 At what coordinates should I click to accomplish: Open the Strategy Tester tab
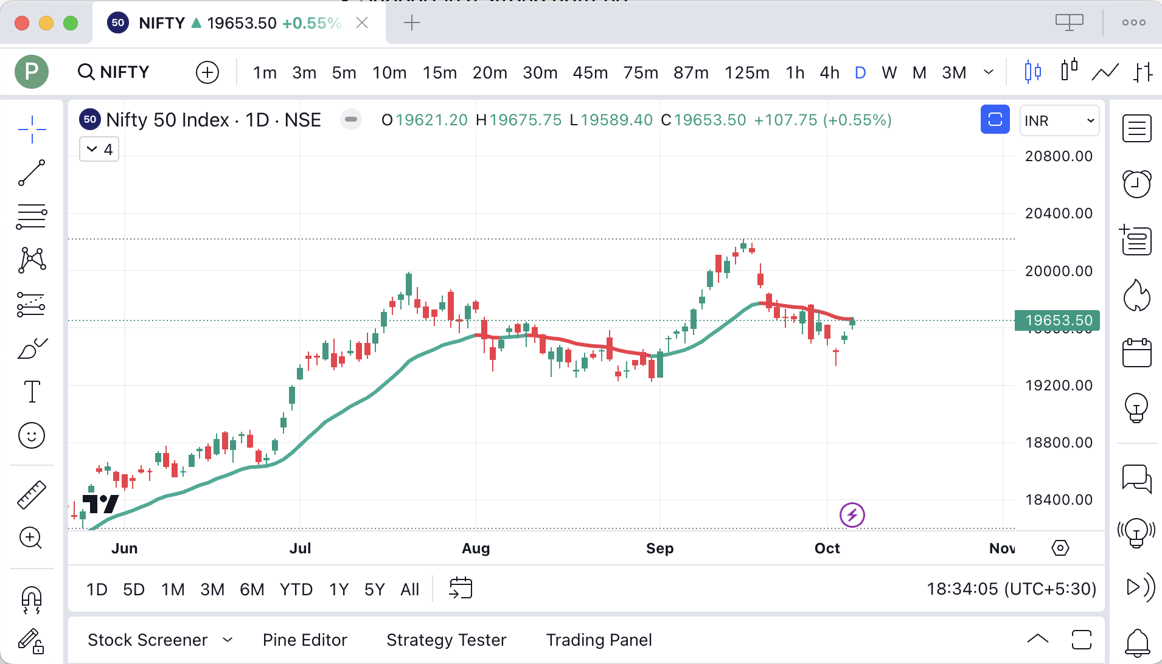(x=447, y=640)
